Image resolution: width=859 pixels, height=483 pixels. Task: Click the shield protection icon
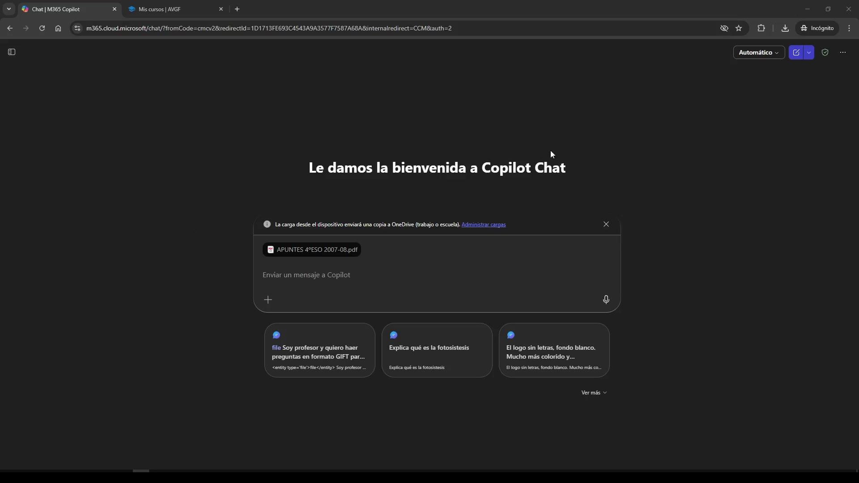pos(825,52)
